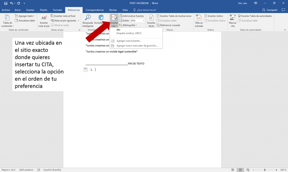Screen dimensions: 288x172
Task: Insert a footnote with Insertar nota al pie
Action: (x=44, y=21)
